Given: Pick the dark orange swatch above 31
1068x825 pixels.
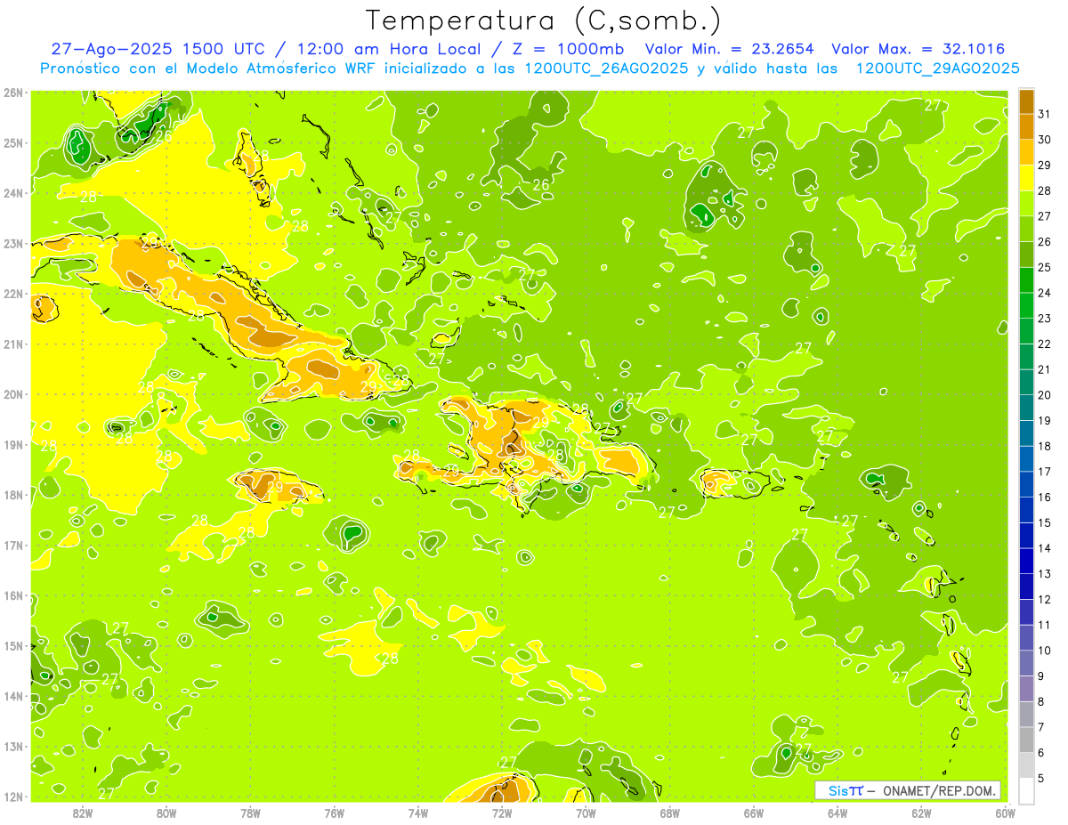Looking at the screenshot, I should pyautogui.click(x=1027, y=101).
